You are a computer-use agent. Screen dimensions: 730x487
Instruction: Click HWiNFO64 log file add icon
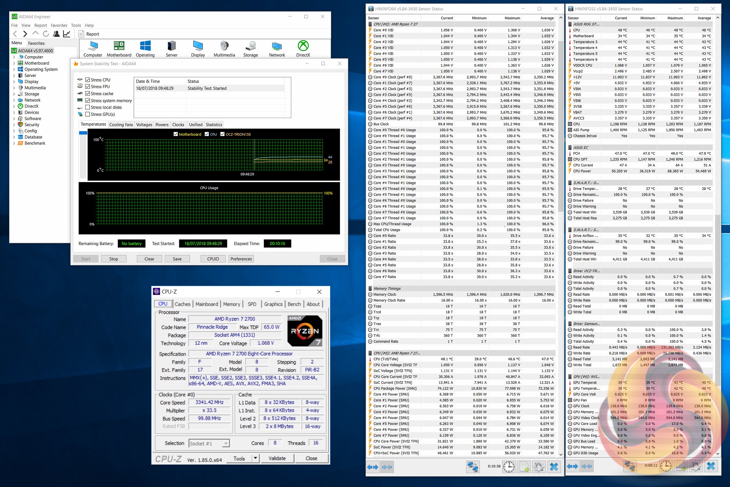point(524,467)
